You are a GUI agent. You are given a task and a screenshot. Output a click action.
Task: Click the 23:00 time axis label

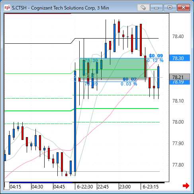[125, 187]
